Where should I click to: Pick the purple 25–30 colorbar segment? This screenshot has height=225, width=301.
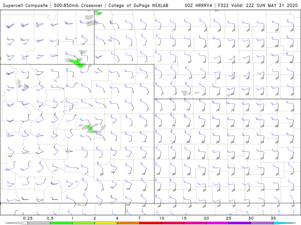[x=240, y=223]
